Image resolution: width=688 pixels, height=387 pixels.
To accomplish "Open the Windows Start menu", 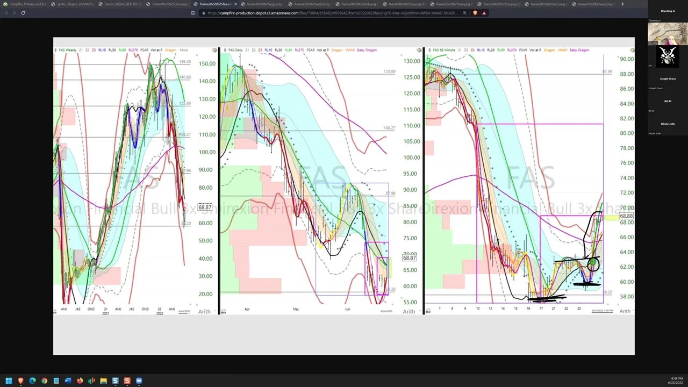I will [x=9, y=381].
